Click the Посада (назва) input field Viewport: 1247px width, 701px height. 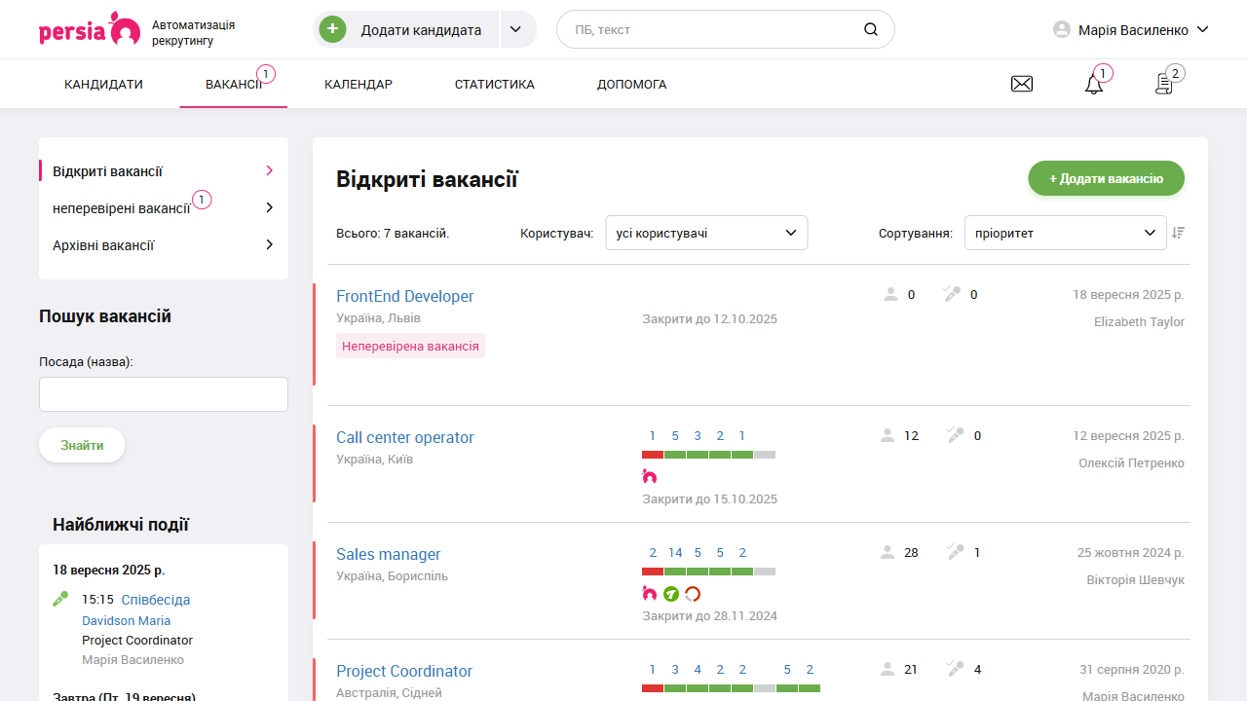[x=164, y=394]
